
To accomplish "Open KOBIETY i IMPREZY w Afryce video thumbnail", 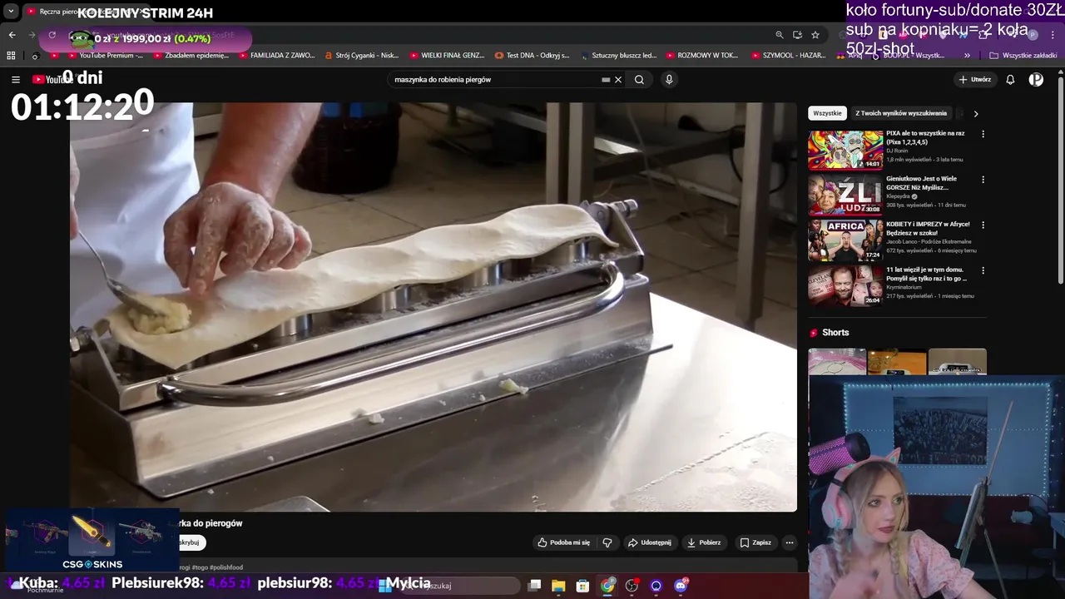I will click(x=845, y=240).
